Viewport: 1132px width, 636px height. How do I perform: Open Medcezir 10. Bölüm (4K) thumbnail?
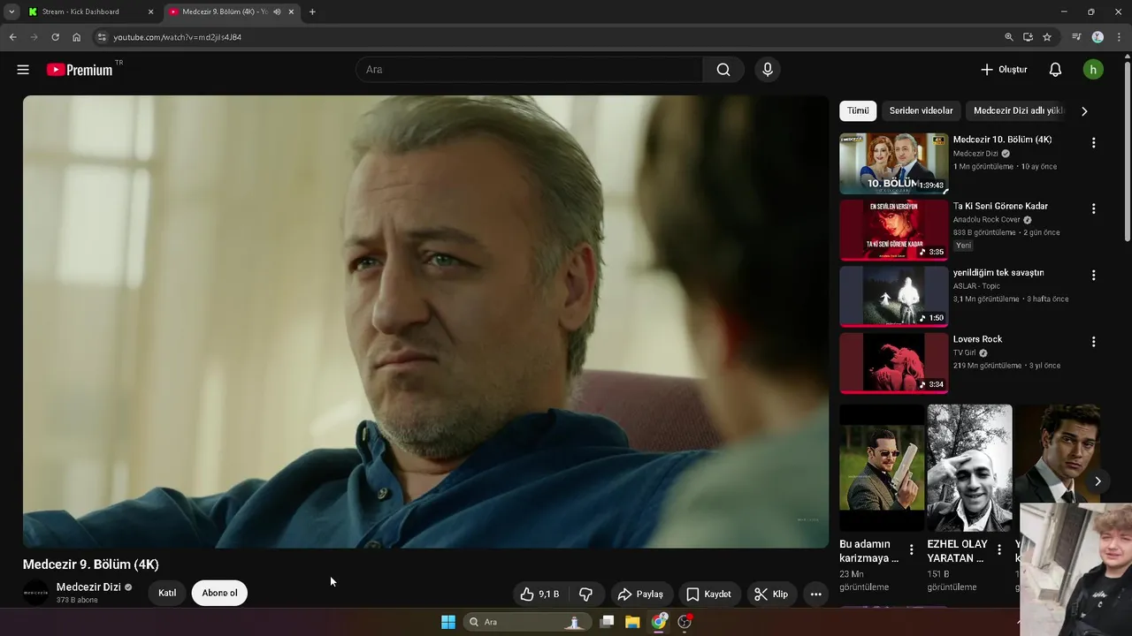[x=893, y=163]
